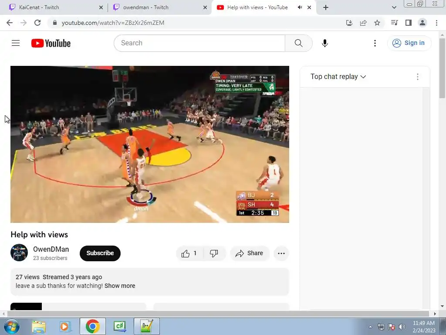446x335 pixels.
Task: Like the video with thumbs up
Action: click(189, 253)
